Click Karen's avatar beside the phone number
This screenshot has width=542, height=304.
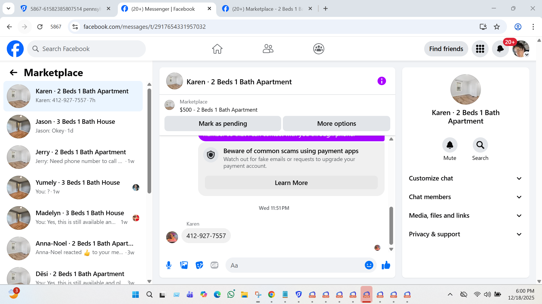coord(172,237)
